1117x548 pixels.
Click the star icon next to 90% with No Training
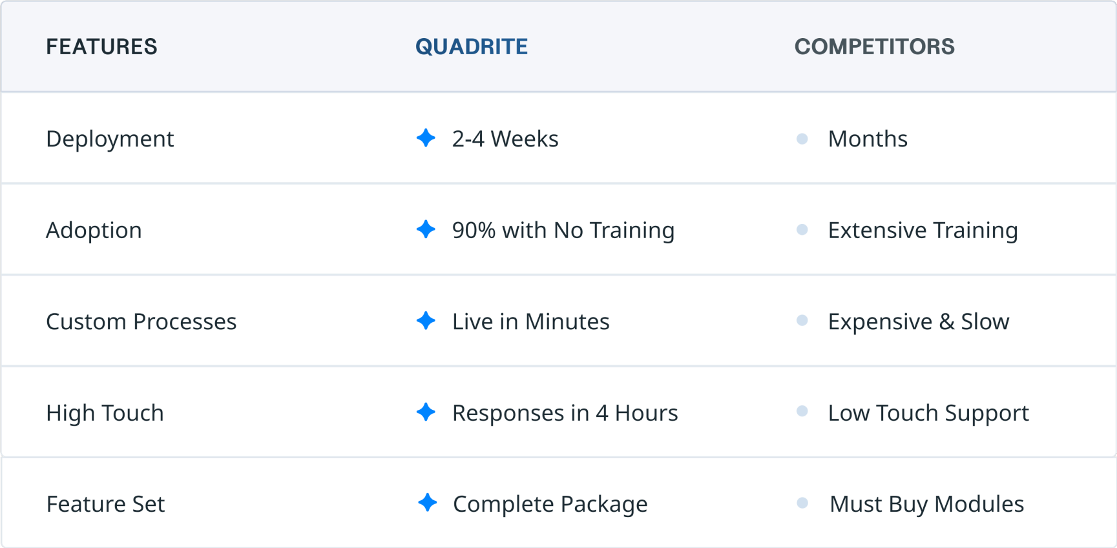(x=426, y=229)
